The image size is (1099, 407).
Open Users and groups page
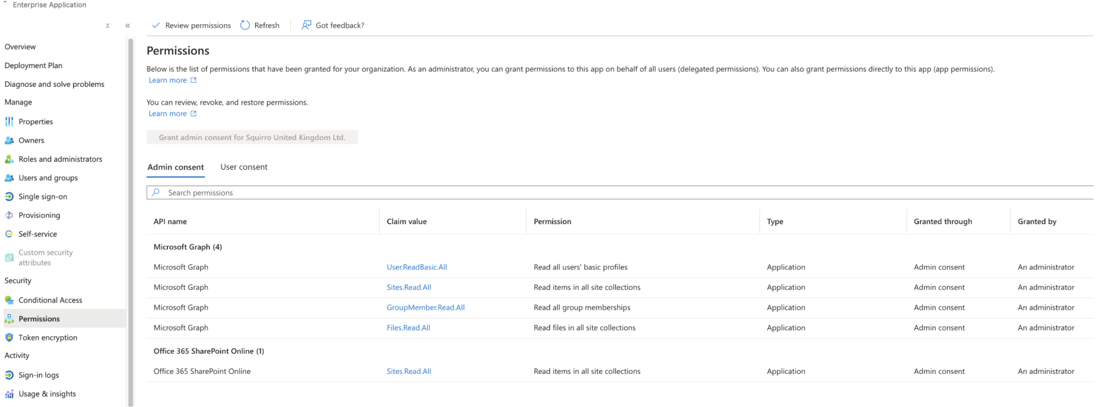point(48,178)
